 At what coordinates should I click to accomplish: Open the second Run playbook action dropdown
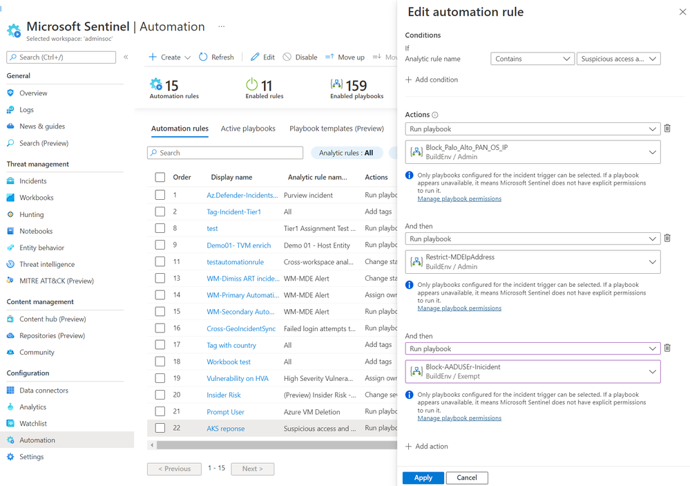point(533,239)
